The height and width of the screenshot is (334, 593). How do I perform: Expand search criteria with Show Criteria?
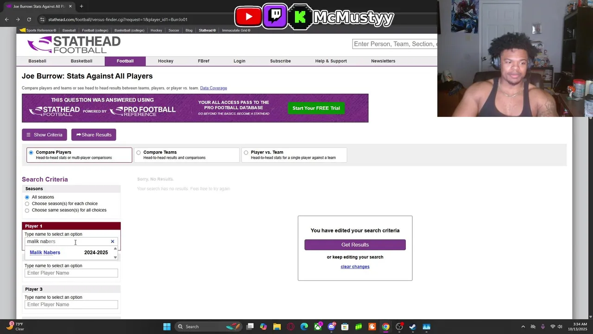coord(44,135)
